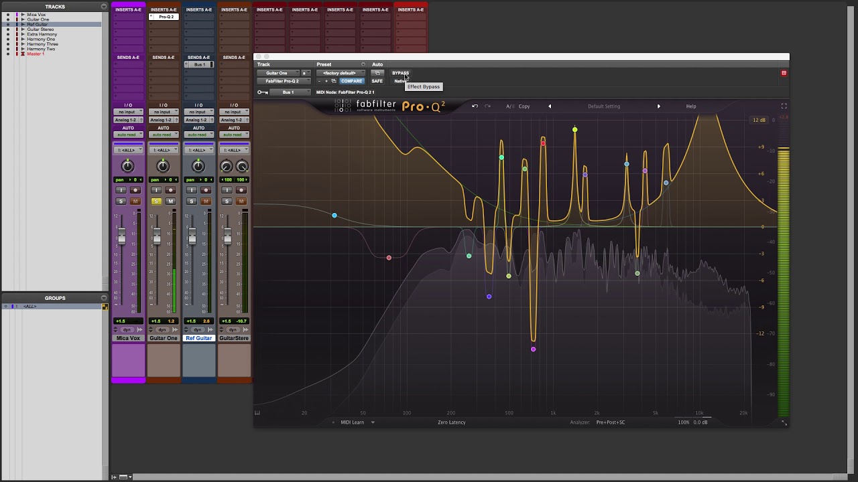Viewport: 858px width, 482px height.
Task: Click the Groups list ALL group indicator icon
Action: click(105, 307)
